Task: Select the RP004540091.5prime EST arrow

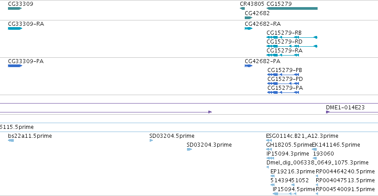Action: coord(317,194)
